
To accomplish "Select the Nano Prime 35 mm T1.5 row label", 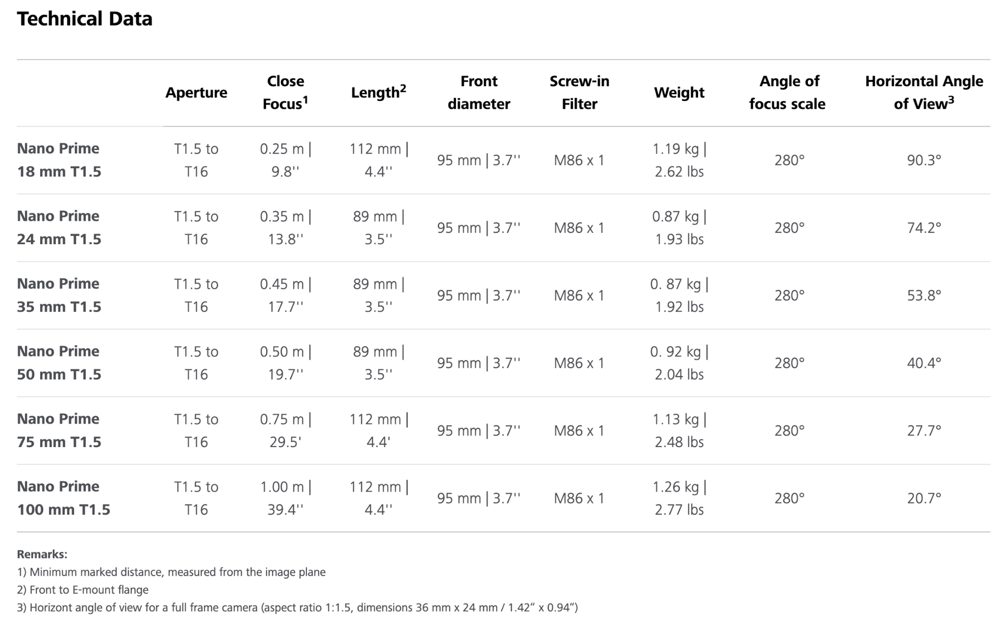I will click(x=59, y=295).
